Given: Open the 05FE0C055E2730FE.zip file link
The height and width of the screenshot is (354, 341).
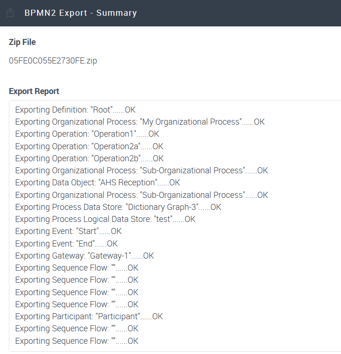Looking at the screenshot, I should tap(53, 61).
